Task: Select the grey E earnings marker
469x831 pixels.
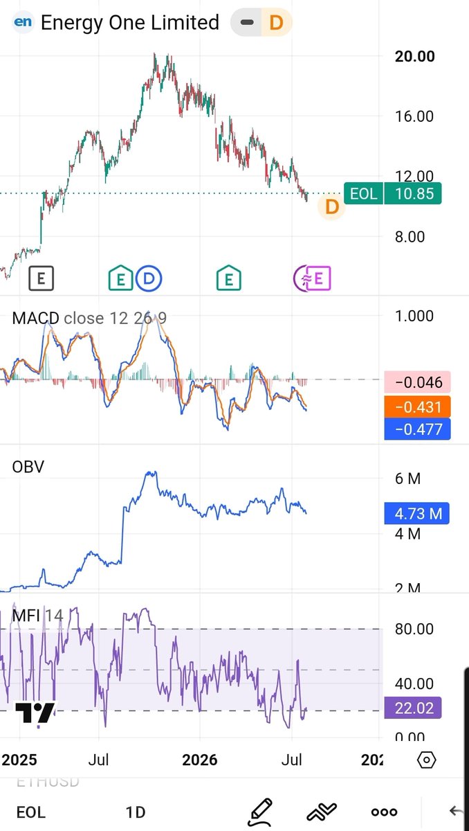Action: pos(41,279)
